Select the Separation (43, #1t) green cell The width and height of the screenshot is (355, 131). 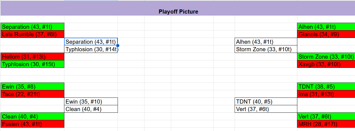(x=32, y=27)
